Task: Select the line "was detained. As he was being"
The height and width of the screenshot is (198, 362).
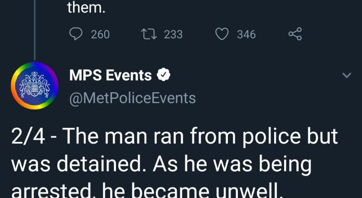Action: coord(161,165)
